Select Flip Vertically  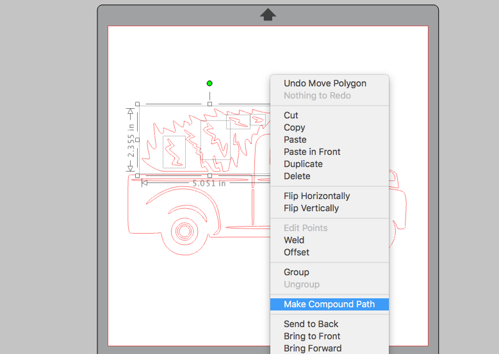[x=329, y=208]
